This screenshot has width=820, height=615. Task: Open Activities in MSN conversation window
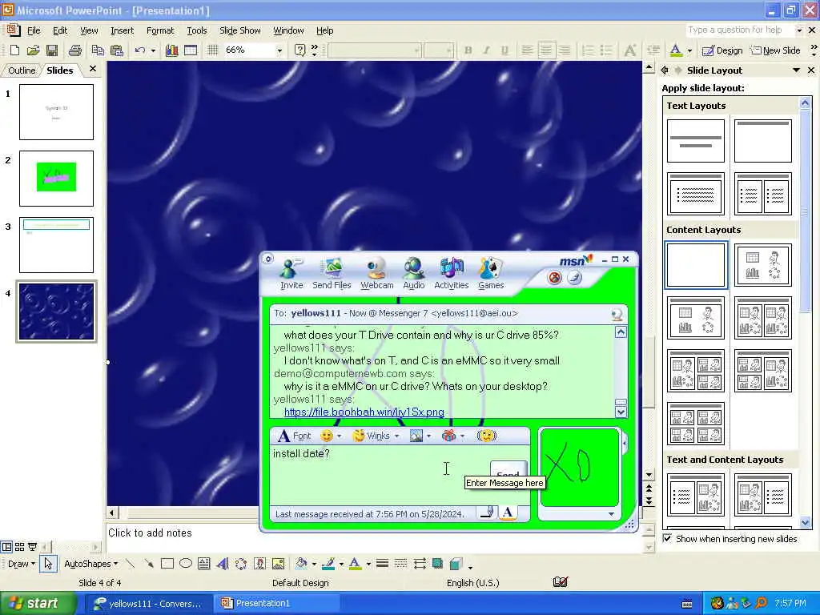pos(452,274)
